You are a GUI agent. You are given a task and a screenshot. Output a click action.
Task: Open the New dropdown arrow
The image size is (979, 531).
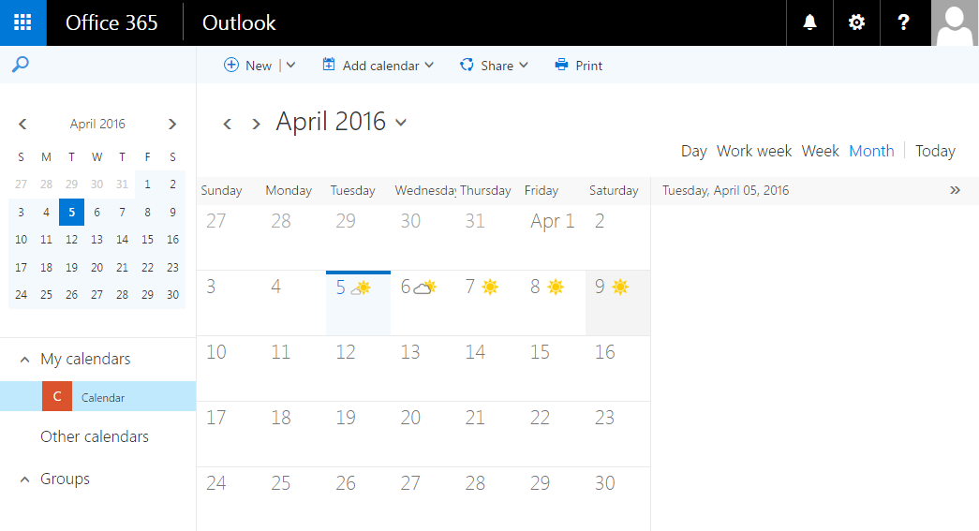291,65
